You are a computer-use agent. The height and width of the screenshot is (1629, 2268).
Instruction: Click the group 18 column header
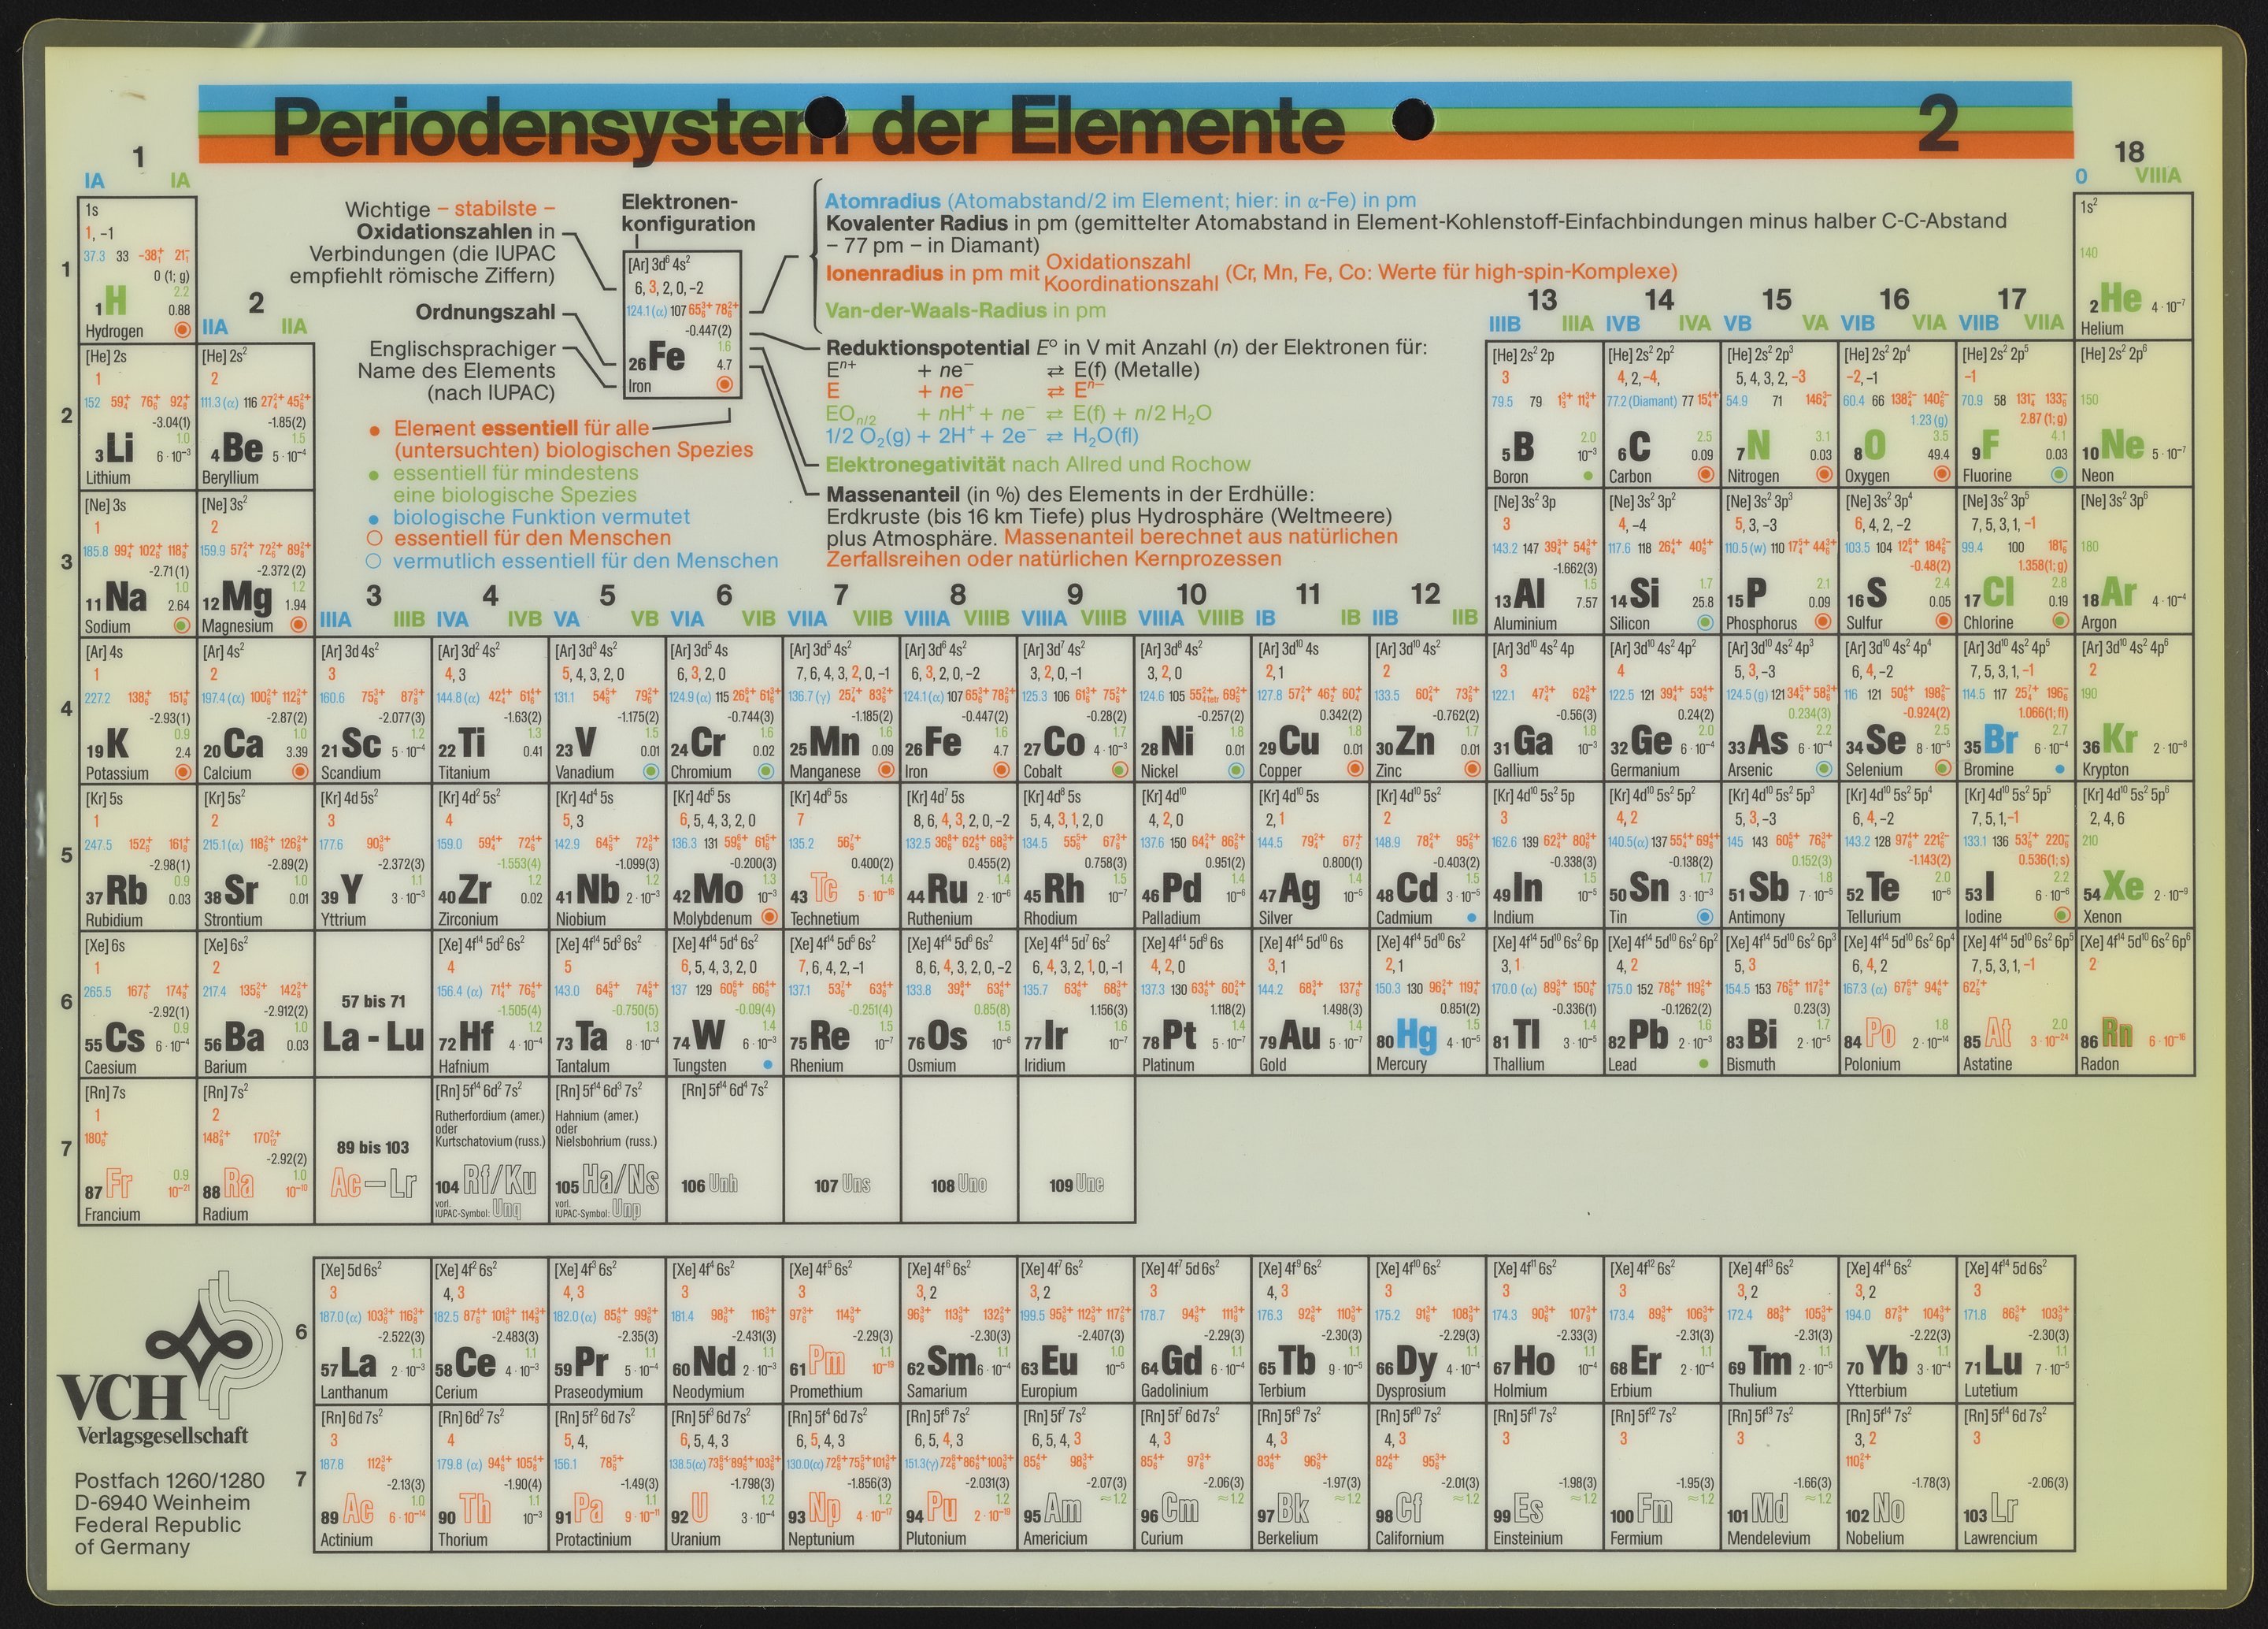(2129, 152)
